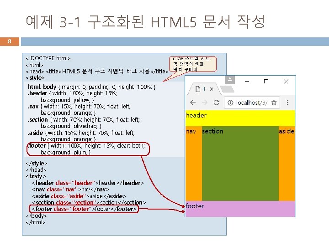This screenshot has height=246, width=329.
Task: Click the section element code line
Action: (89, 202)
